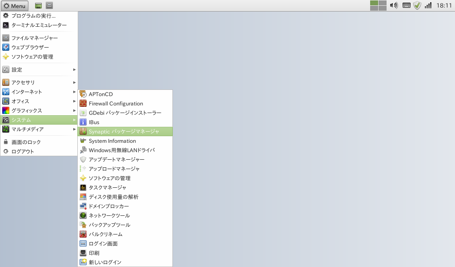Viewport: 455px width, 267px height.
Task: Open Firewall Configuration entry
Action: (x=125, y=103)
